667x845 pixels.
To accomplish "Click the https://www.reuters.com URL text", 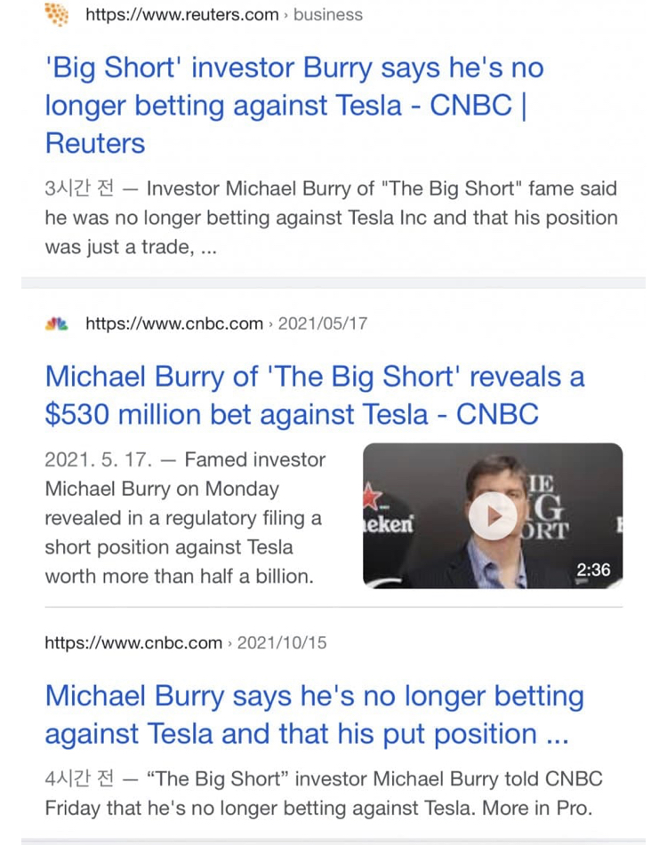I will pos(181,15).
